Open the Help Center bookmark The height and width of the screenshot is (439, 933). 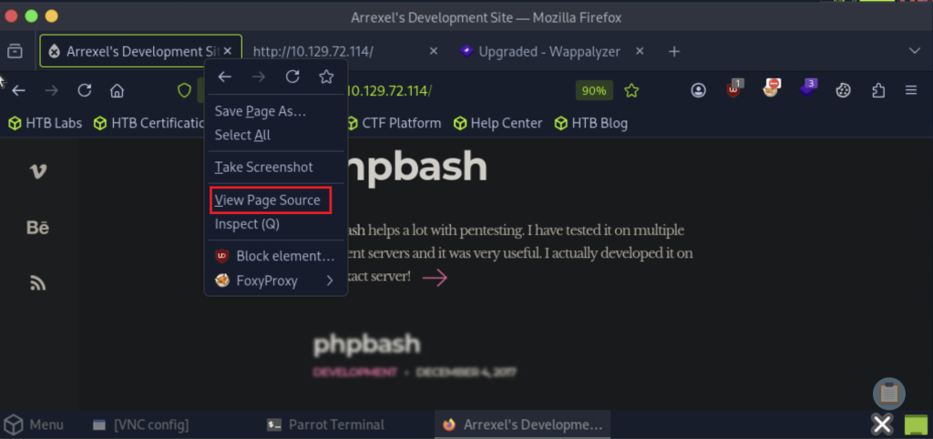click(x=497, y=123)
